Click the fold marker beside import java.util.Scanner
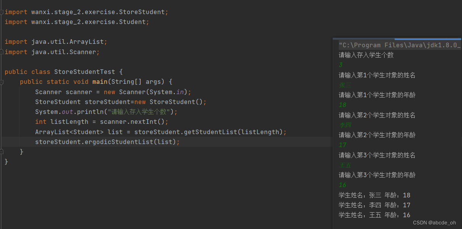The image size is (462, 229). tap(2, 52)
